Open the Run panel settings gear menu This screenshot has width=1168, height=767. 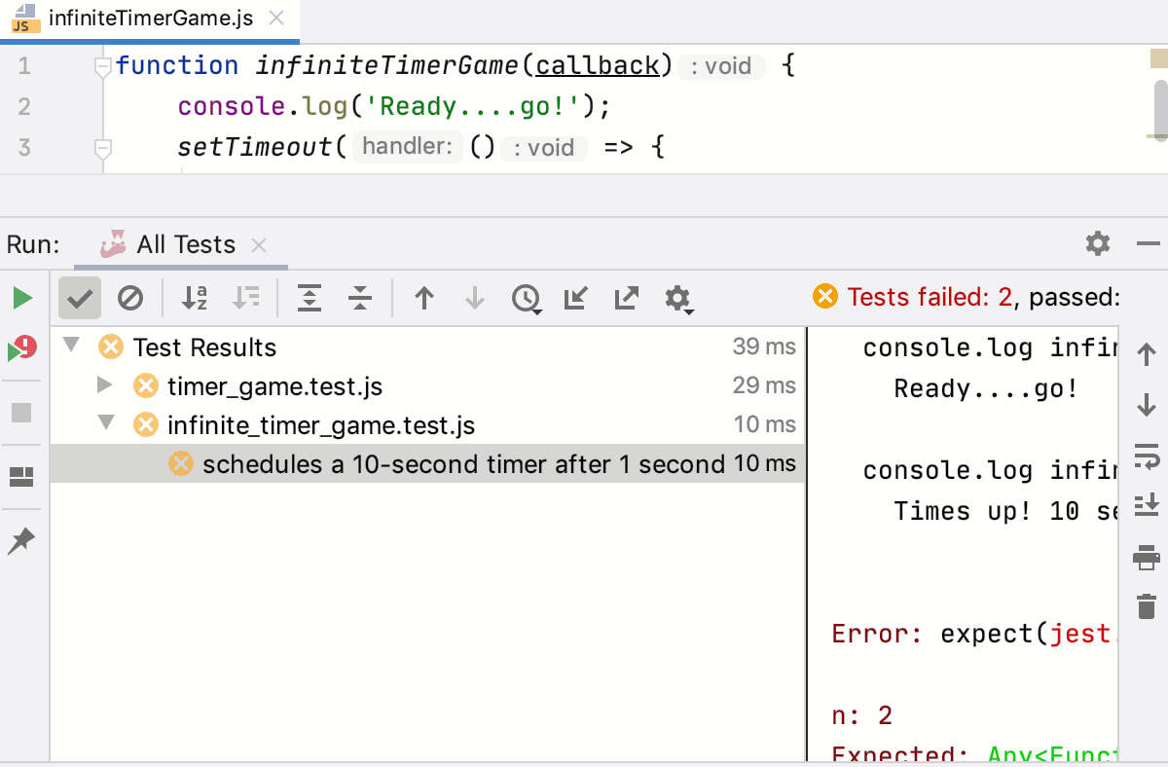pyautogui.click(x=1097, y=244)
